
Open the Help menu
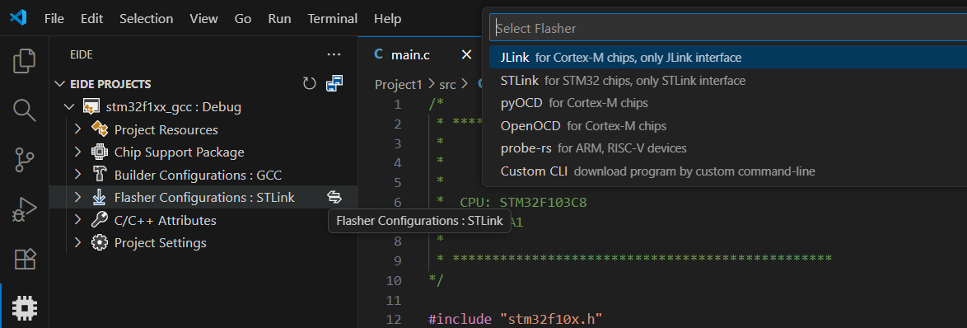387,18
